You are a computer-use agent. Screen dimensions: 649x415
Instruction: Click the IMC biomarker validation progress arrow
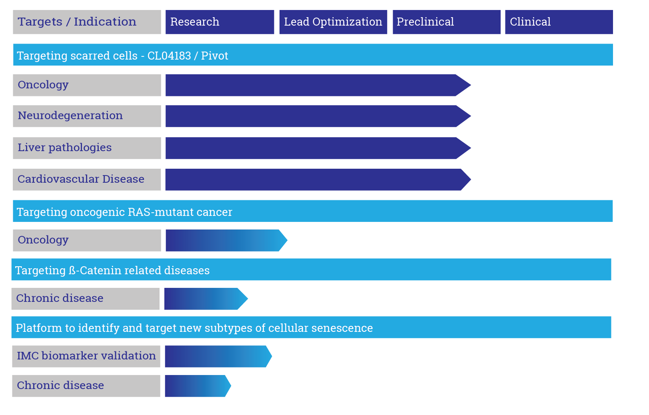[x=218, y=356]
